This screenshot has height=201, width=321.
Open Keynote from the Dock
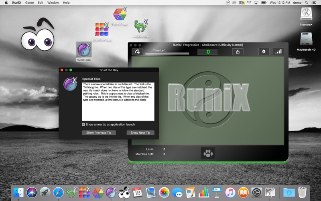point(217,193)
